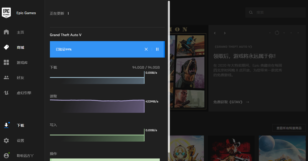Click the 正在更新 heading
308x161 pixels.
click(57, 13)
